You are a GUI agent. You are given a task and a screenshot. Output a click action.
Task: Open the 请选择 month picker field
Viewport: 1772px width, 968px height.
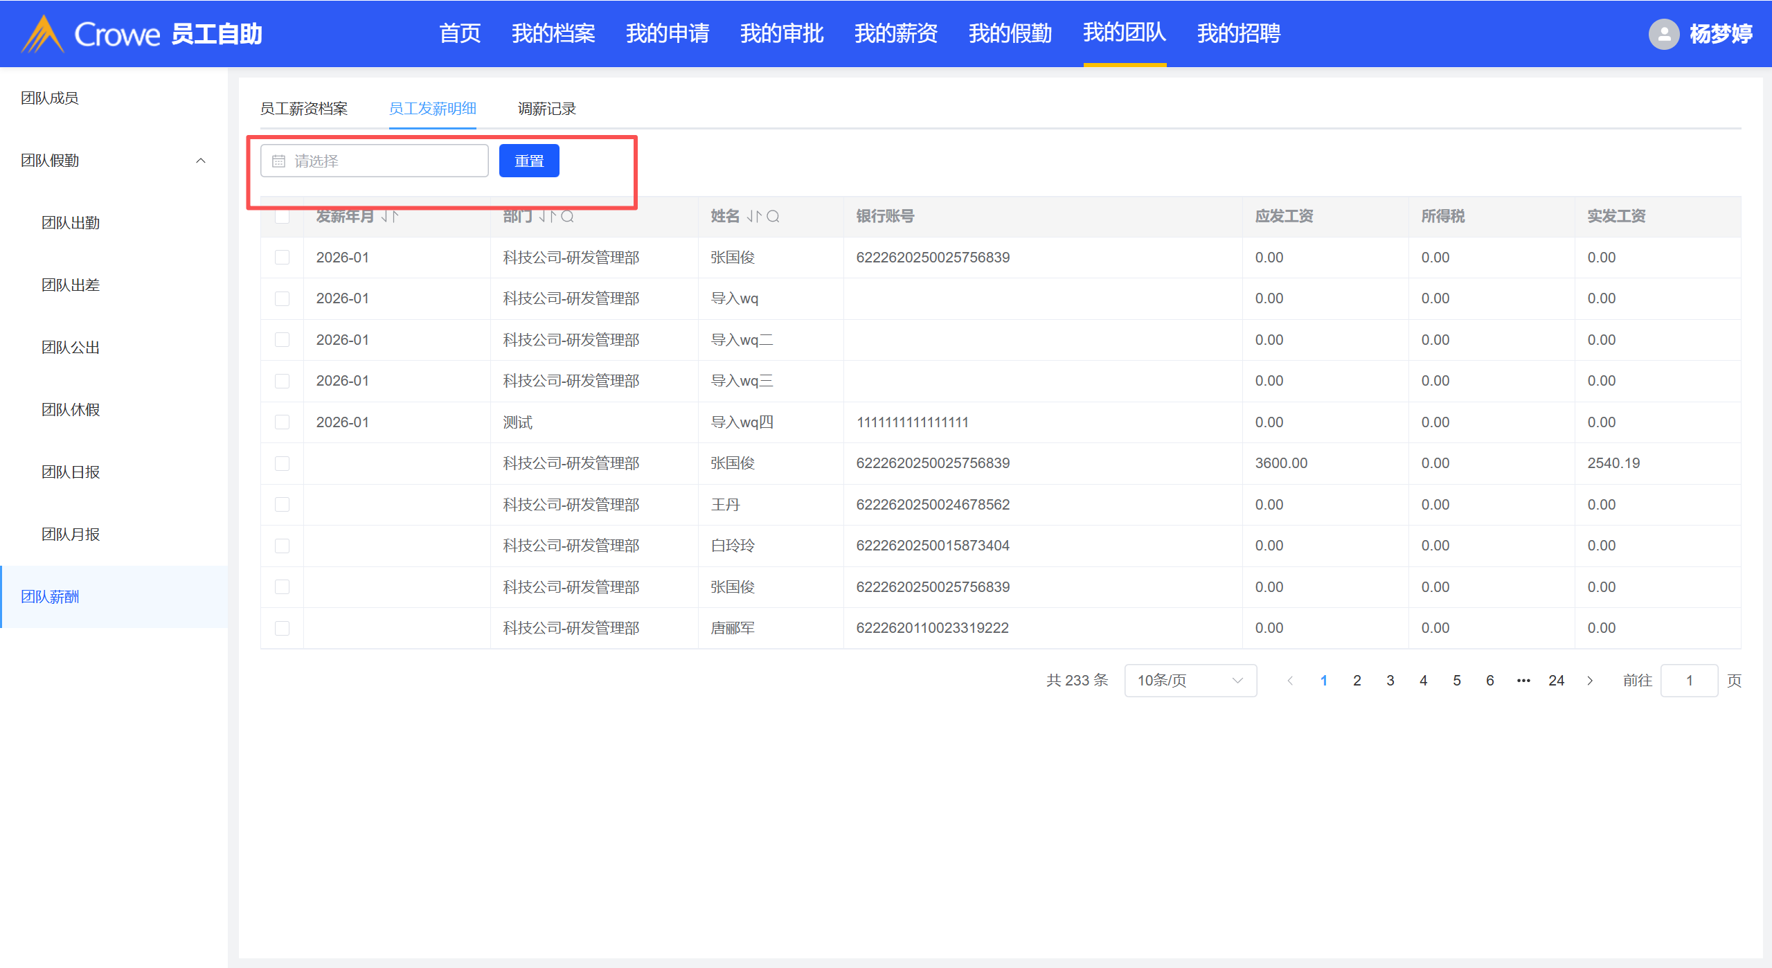tap(375, 161)
